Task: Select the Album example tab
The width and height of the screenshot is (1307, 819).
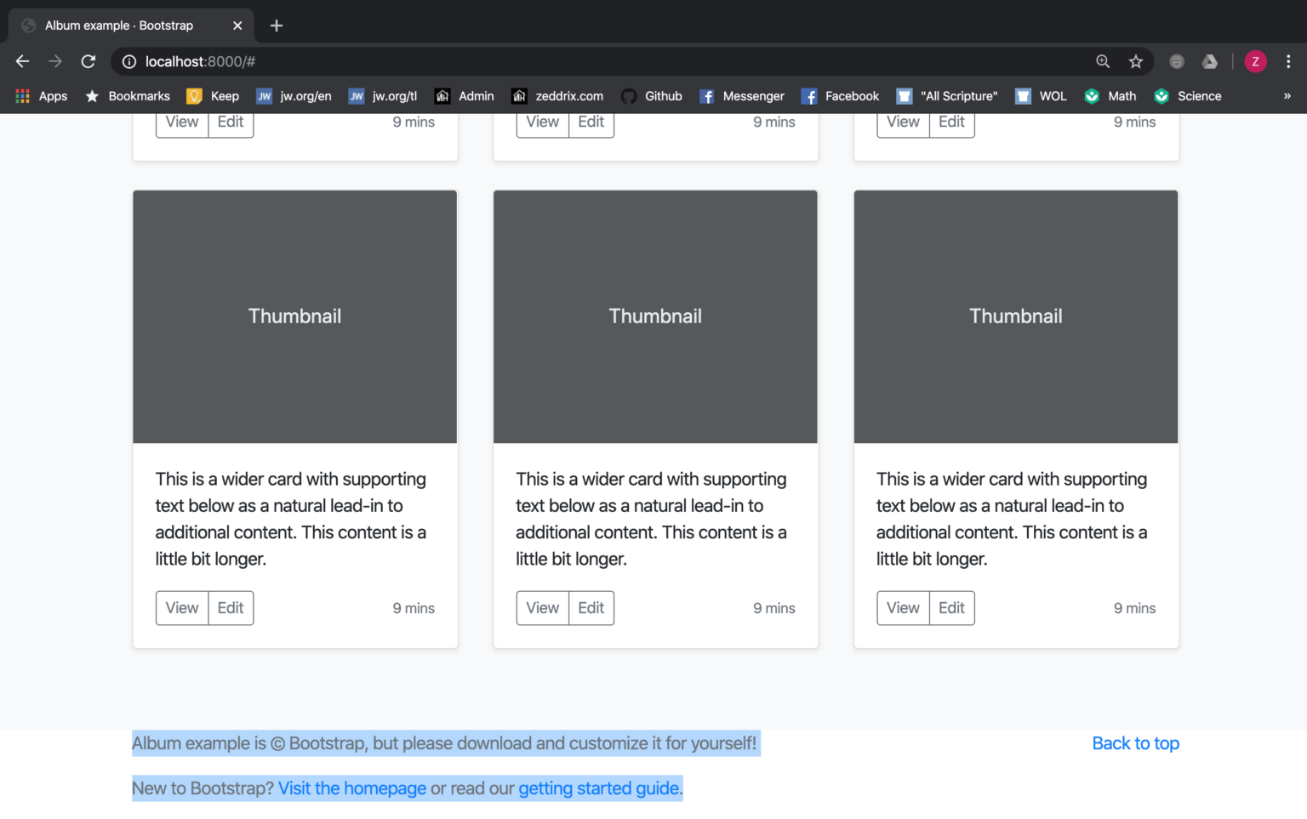Action: (119, 26)
